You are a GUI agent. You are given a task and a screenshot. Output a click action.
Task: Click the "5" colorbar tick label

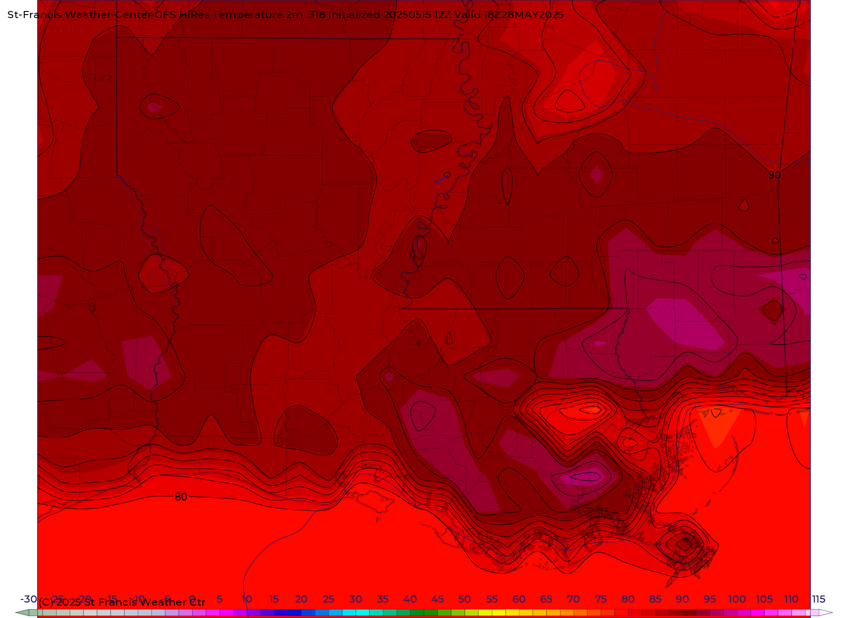point(220,599)
